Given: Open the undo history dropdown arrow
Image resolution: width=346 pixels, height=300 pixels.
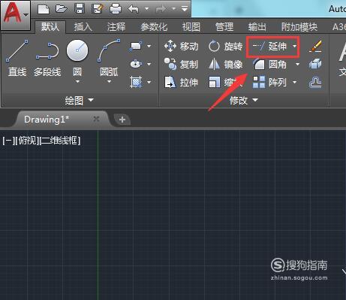Looking at the screenshot, I should point(146,9).
